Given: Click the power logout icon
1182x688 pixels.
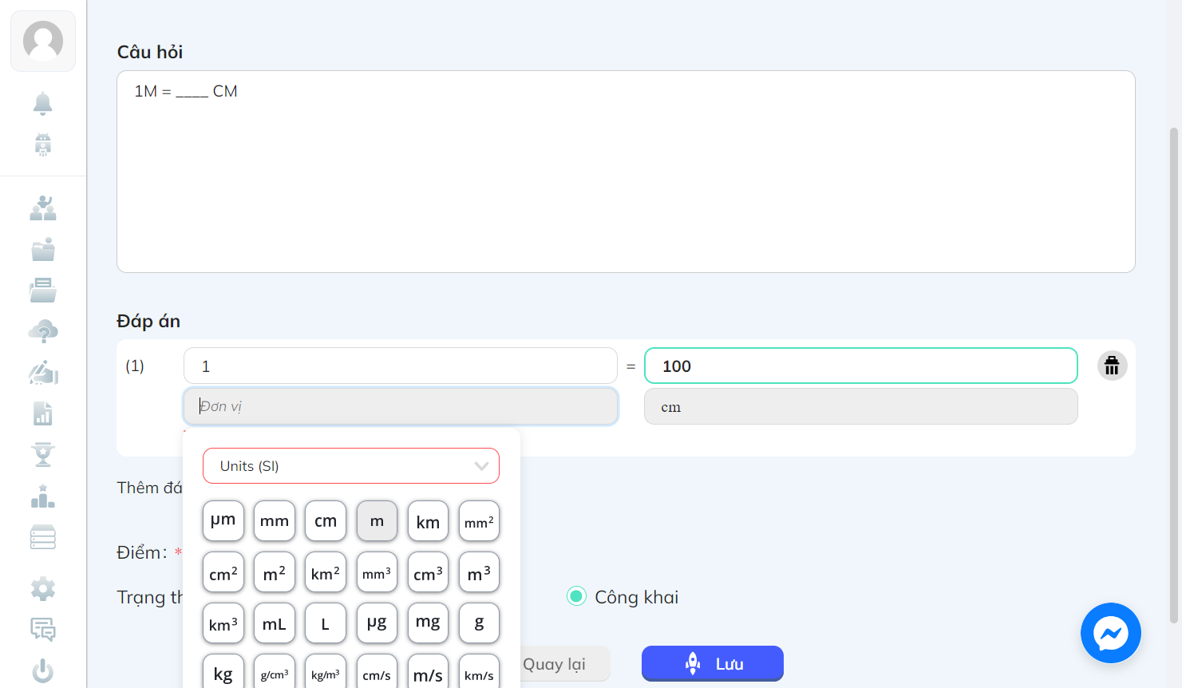Looking at the screenshot, I should (x=43, y=671).
